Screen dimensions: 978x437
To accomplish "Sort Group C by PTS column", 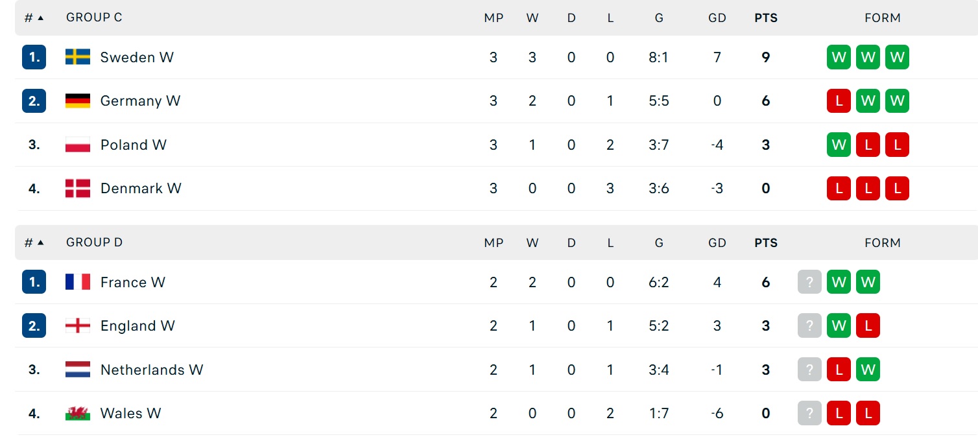I will pyautogui.click(x=766, y=18).
